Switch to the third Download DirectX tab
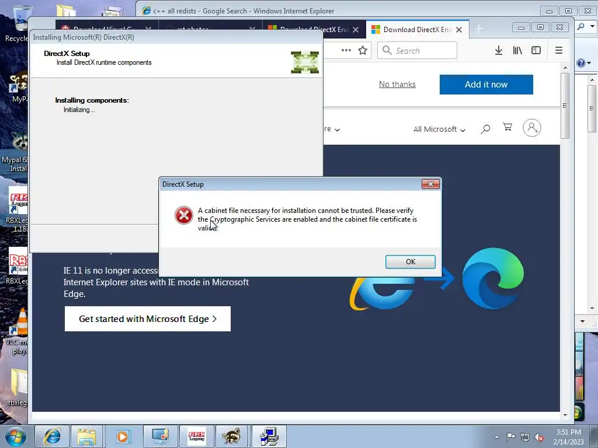 tap(308, 30)
